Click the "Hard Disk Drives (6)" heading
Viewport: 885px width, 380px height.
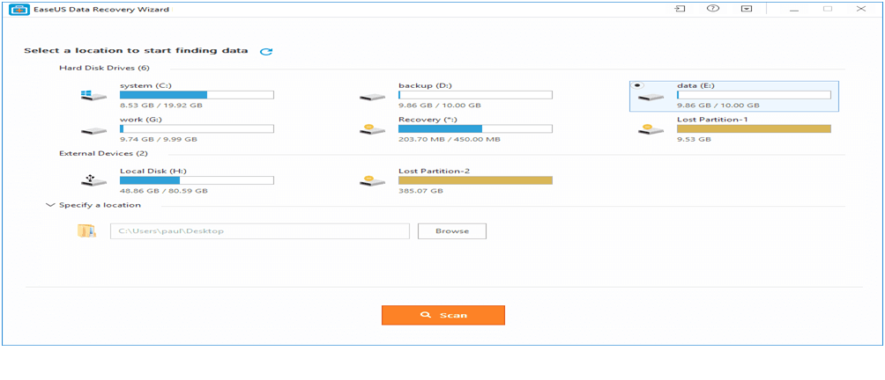104,68
